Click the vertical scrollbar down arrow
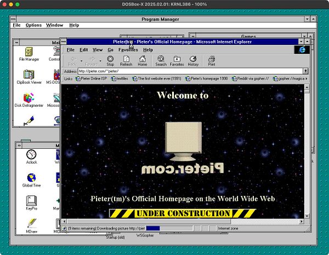329x255 pixels. coord(307,216)
